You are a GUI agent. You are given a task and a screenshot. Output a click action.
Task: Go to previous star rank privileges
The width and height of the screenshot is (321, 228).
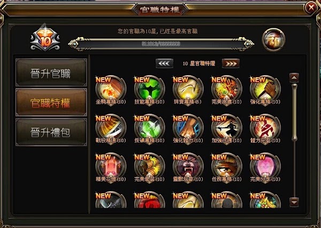pos(164,63)
